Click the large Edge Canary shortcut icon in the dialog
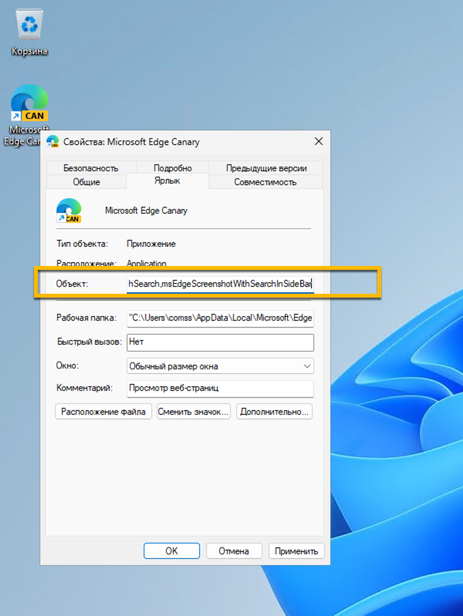Viewport: 463px width, 616px height. tap(69, 210)
